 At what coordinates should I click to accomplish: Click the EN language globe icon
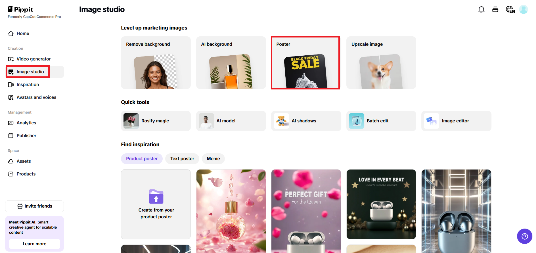510,9
